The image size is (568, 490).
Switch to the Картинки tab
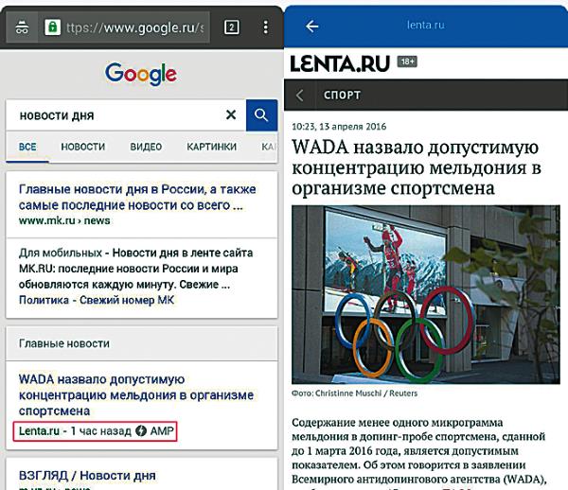(x=211, y=147)
